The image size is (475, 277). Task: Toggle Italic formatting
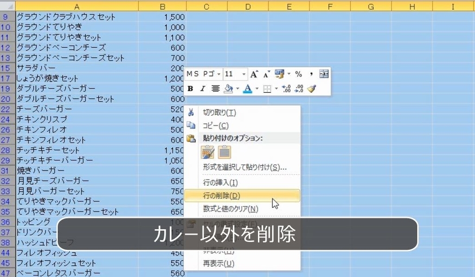tap(202, 89)
